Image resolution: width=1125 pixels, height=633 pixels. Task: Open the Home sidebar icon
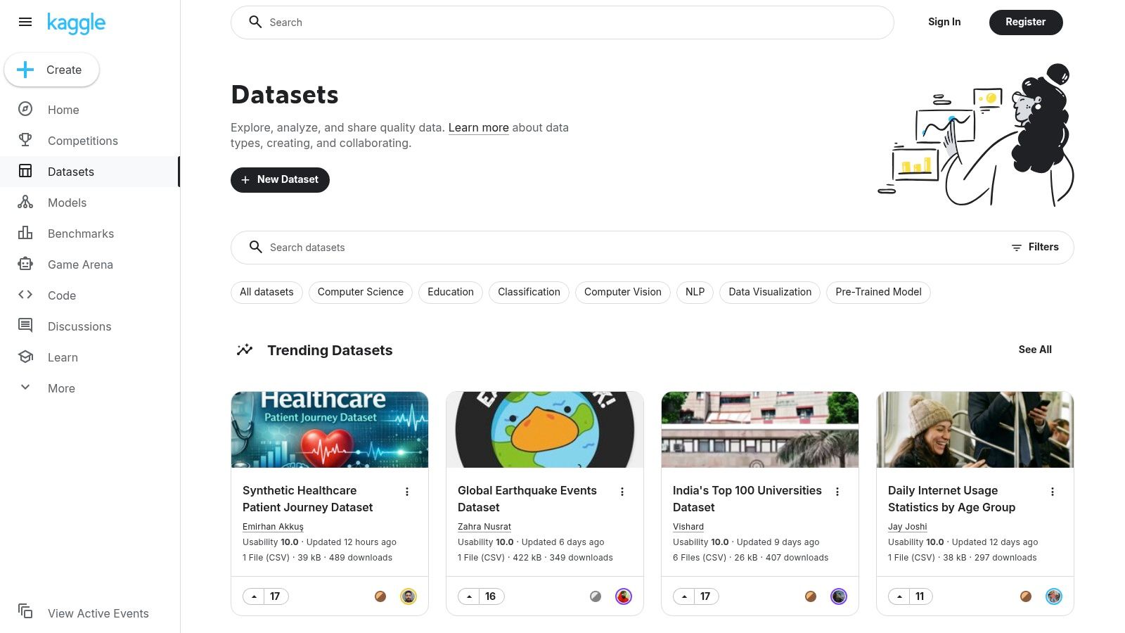pyautogui.click(x=25, y=110)
